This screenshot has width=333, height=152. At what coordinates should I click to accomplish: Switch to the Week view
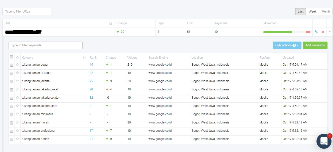(312, 12)
